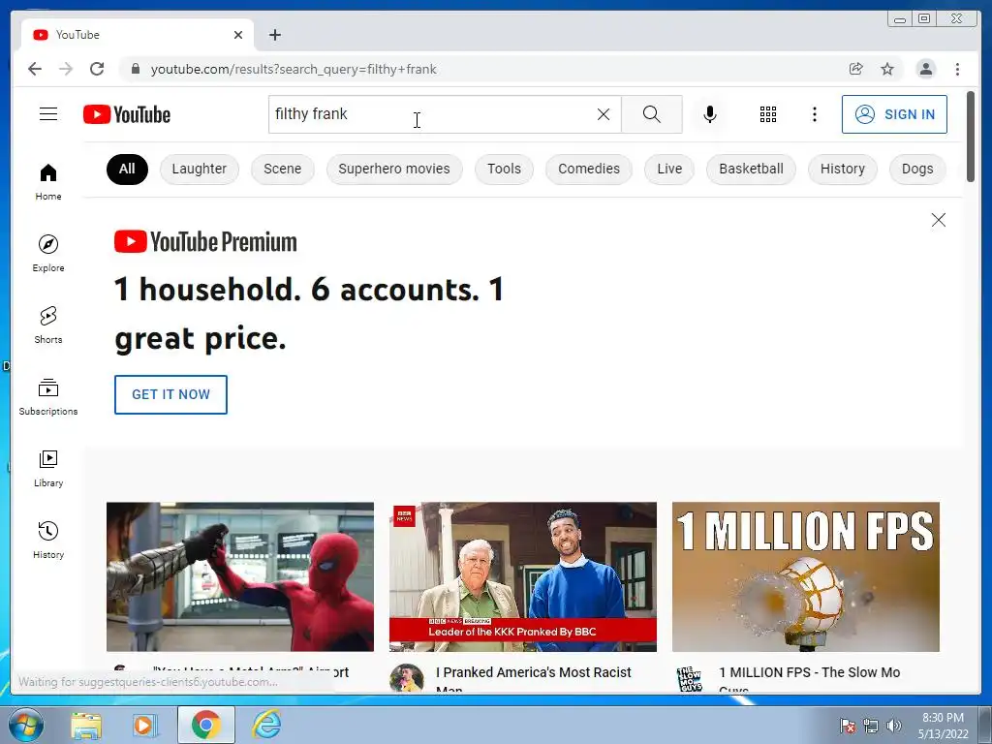View site info lock icon
The image size is (992, 744).
point(135,69)
